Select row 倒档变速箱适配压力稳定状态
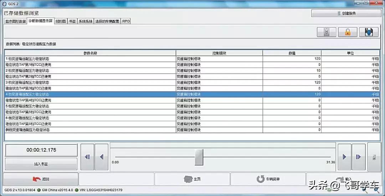385x196 pixels. (192, 130)
